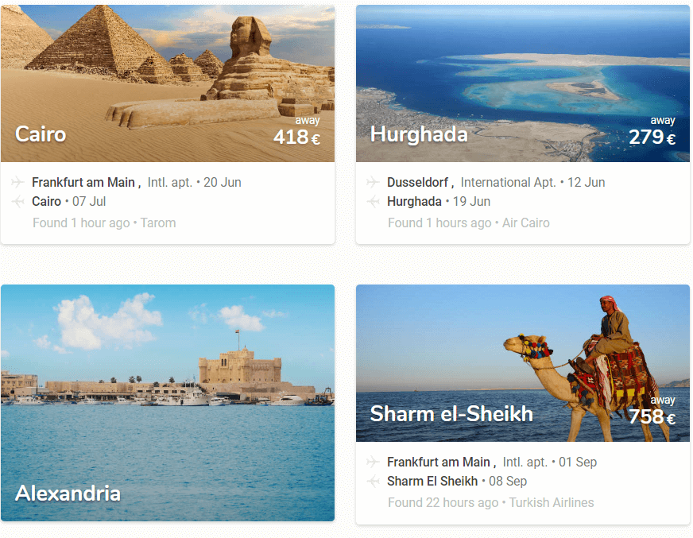The width and height of the screenshot is (693, 538).
Task: Open the Hurghada aerial coast photo
Action: (x=523, y=83)
